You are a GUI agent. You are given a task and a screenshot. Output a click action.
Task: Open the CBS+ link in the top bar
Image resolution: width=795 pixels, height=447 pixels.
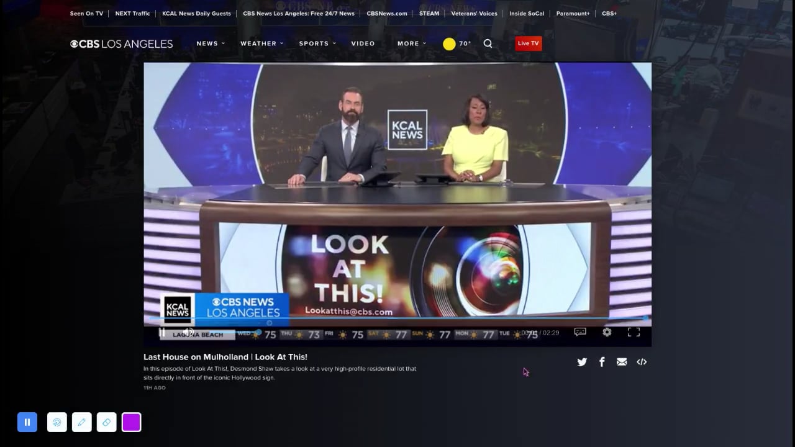tap(609, 14)
